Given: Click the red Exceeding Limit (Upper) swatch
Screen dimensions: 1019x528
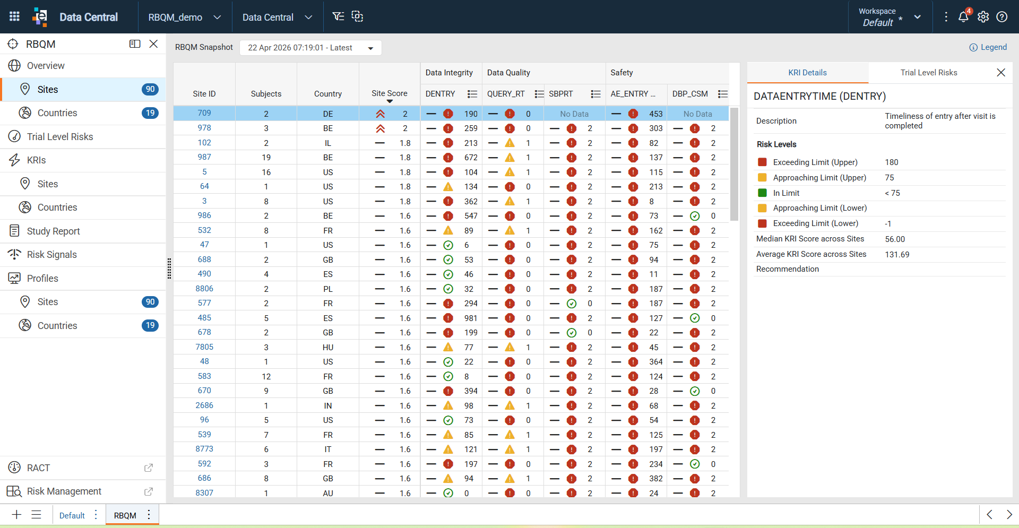Looking at the screenshot, I should 762,162.
